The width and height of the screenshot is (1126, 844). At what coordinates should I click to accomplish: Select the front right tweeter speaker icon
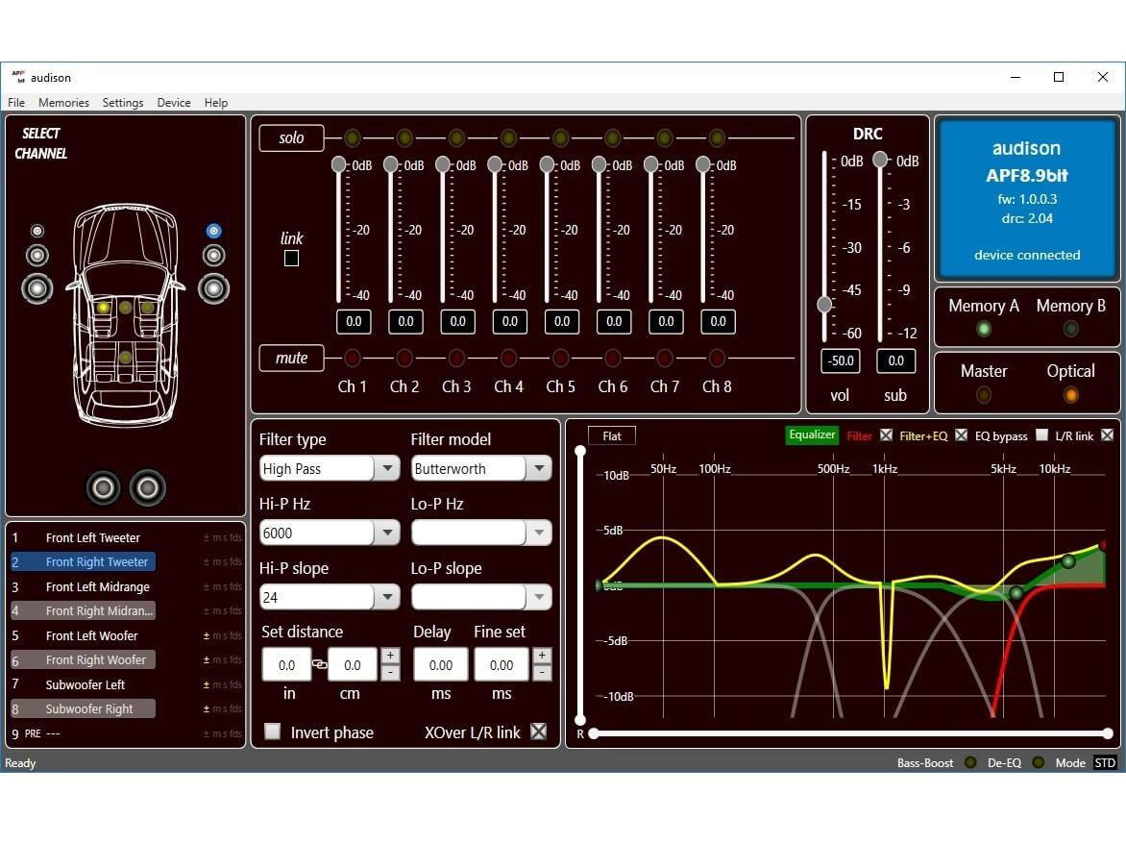tap(213, 231)
